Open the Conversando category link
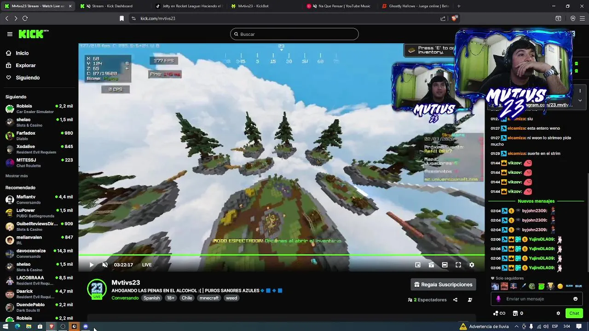Image resolution: width=589 pixels, height=331 pixels. (x=125, y=298)
